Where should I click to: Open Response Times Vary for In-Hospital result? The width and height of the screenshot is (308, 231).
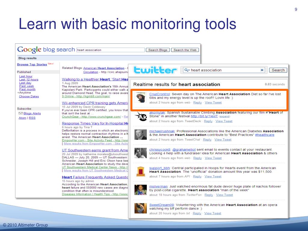95,123
